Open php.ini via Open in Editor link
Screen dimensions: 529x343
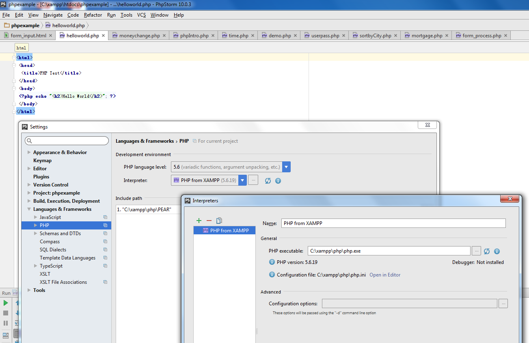pyautogui.click(x=385, y=275)
